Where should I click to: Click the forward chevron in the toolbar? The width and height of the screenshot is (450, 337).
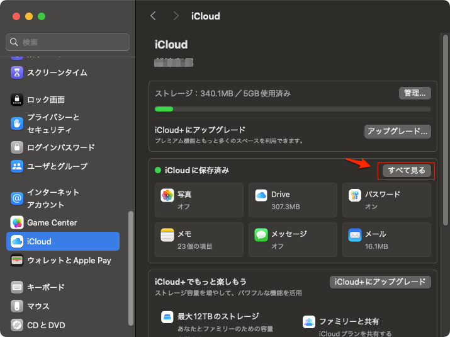click(x=176, y=16)
